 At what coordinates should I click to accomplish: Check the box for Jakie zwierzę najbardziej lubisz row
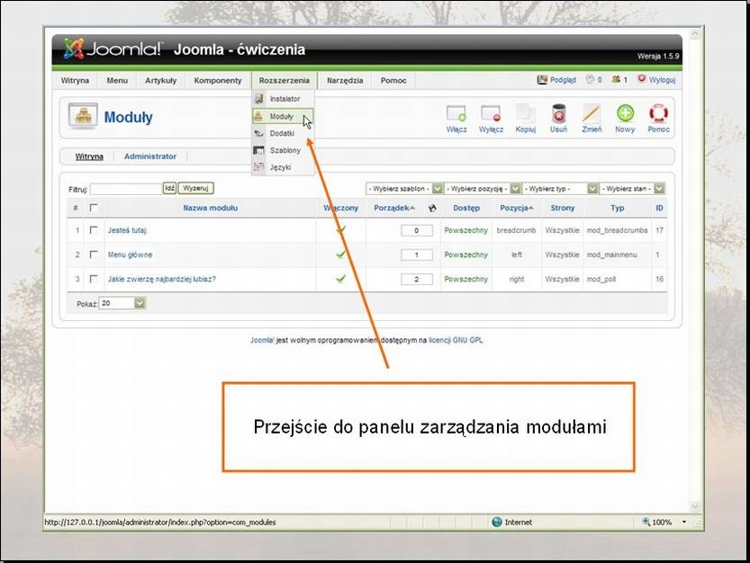click(94, 279)
